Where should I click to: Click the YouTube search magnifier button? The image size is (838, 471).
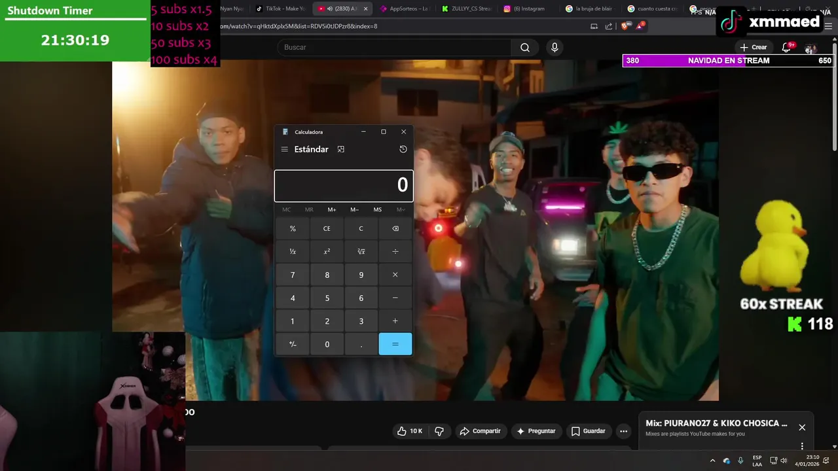point(525,47)
